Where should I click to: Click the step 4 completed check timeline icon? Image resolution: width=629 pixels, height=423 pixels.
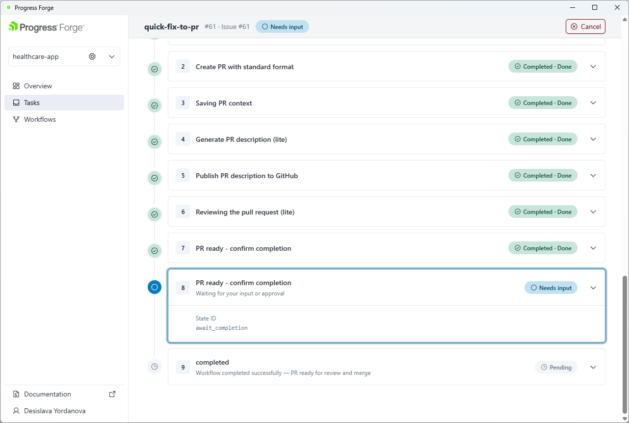point(155,142)
